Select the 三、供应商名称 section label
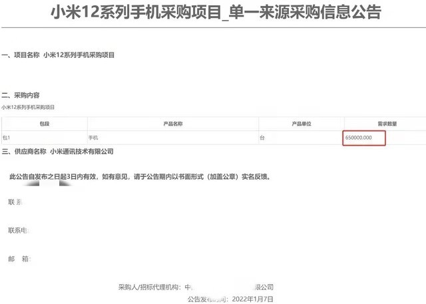The width and height of the screenshot is (426, 304). pyautogui.click(x=24, y=152)
